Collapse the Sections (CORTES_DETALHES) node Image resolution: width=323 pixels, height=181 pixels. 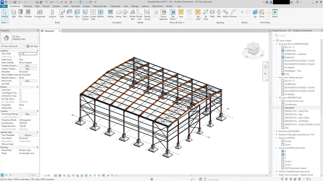pyautogui.click(x=277, y=148)
